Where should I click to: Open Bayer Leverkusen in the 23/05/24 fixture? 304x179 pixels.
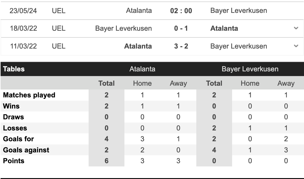(239, 11)
